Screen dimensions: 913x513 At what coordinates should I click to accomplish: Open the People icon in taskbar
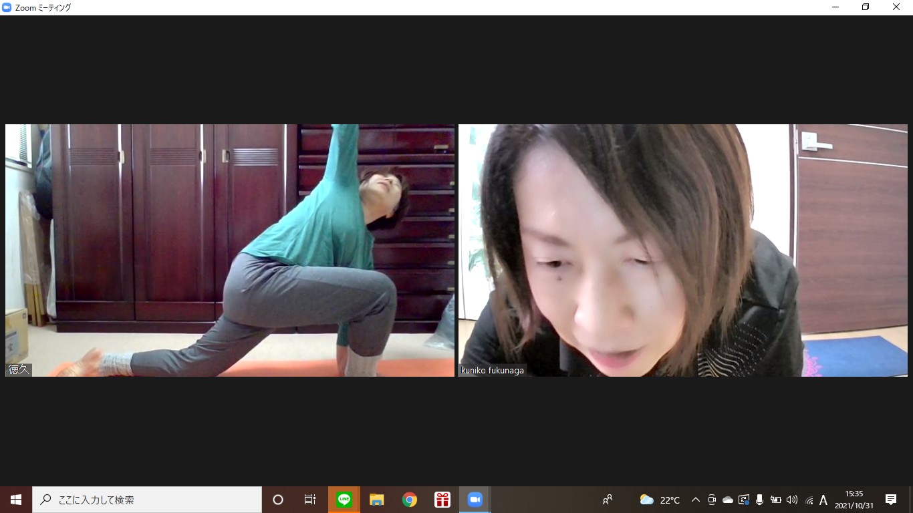[x=608, y=500]
